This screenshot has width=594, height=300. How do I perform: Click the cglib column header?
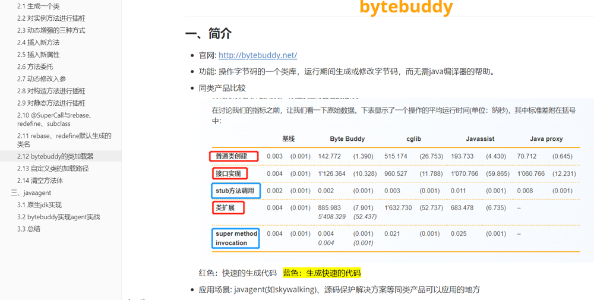pyautogui.click(x=413, y=139)
